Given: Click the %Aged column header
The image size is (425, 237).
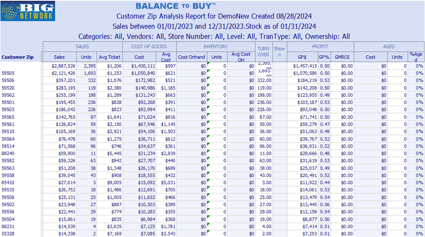Looking at the screenshot, I should pos(416,57).
